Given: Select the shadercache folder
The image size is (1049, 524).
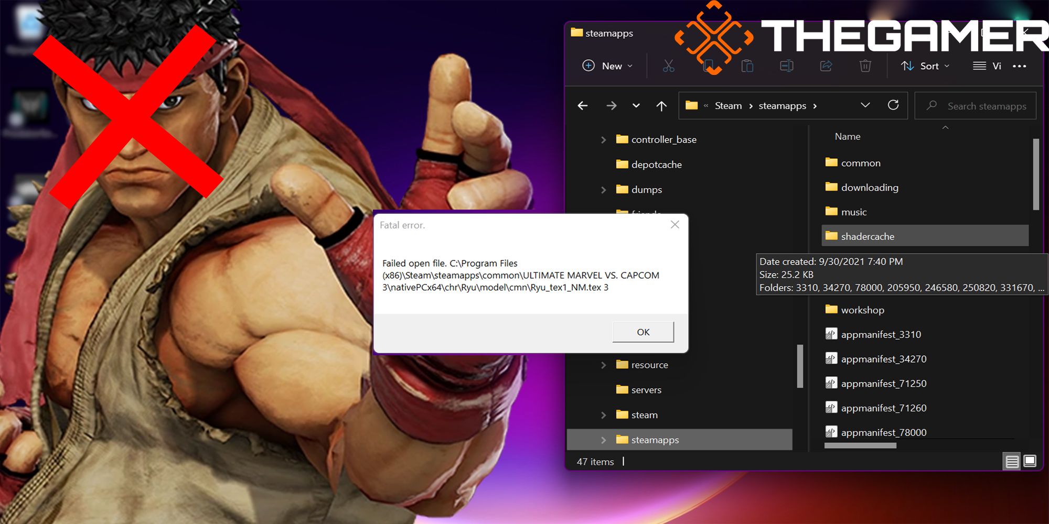Looking at the screenshot, I should point(925,236).
